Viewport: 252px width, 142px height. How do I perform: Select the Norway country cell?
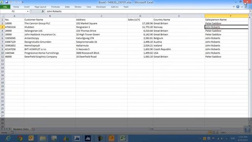(179, 27)
